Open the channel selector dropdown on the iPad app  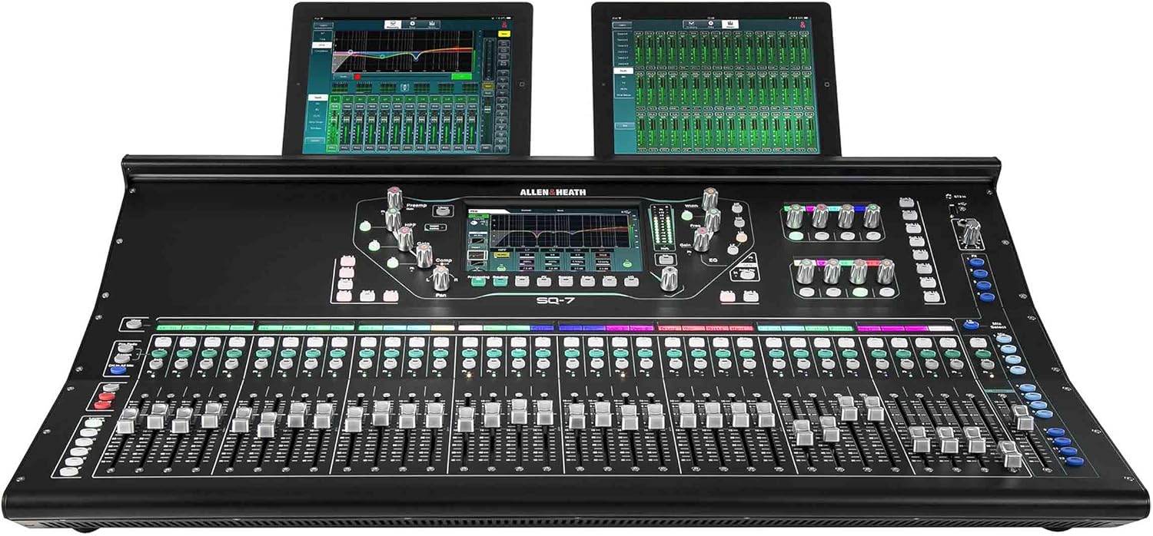coord(324,25)
